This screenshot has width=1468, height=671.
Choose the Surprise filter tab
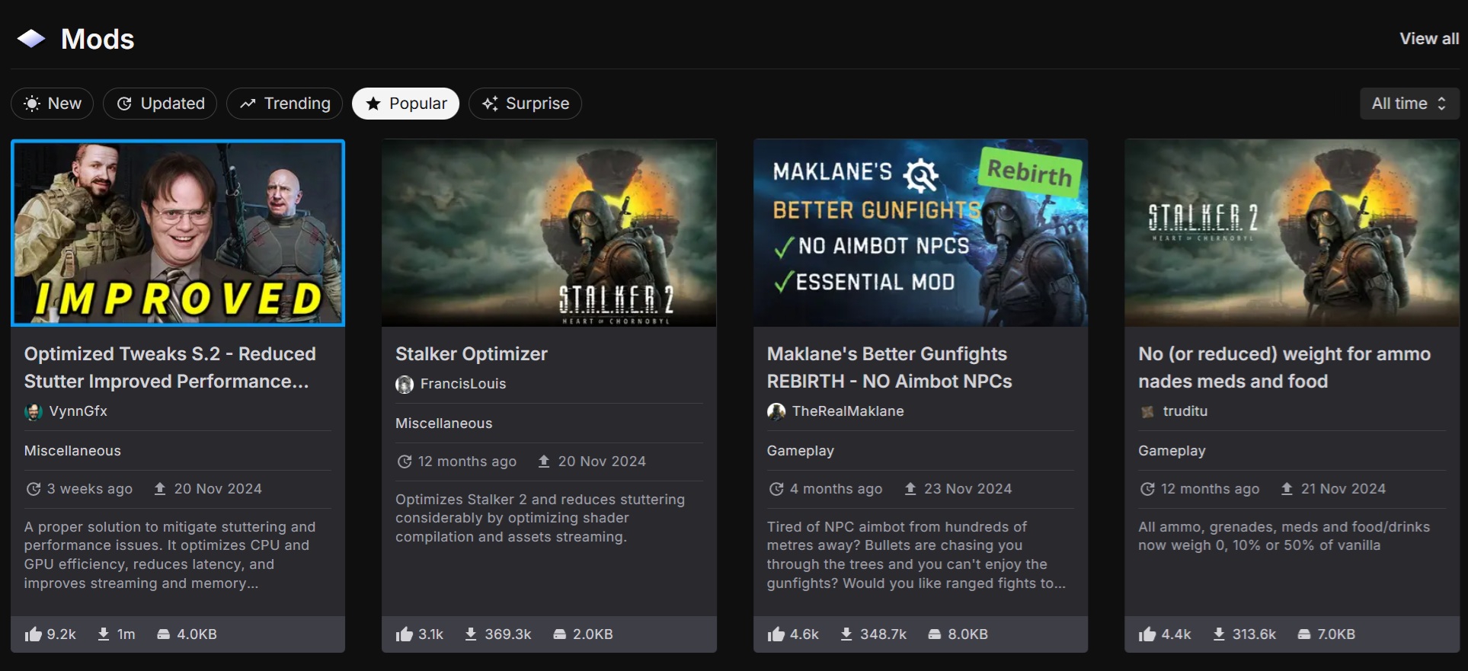click(x=525, y=104)
